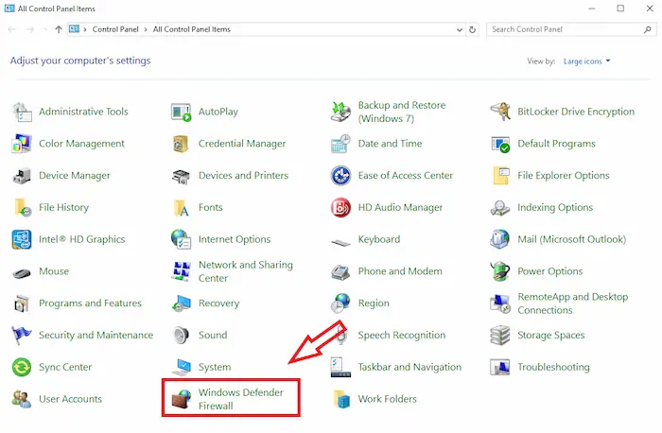Open Devices and Printers icon
This screenshot has height=433, width=662.
point(182,176)
